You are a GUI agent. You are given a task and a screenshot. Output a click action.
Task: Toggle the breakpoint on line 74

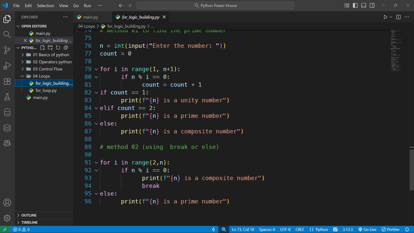coord(77,31)
